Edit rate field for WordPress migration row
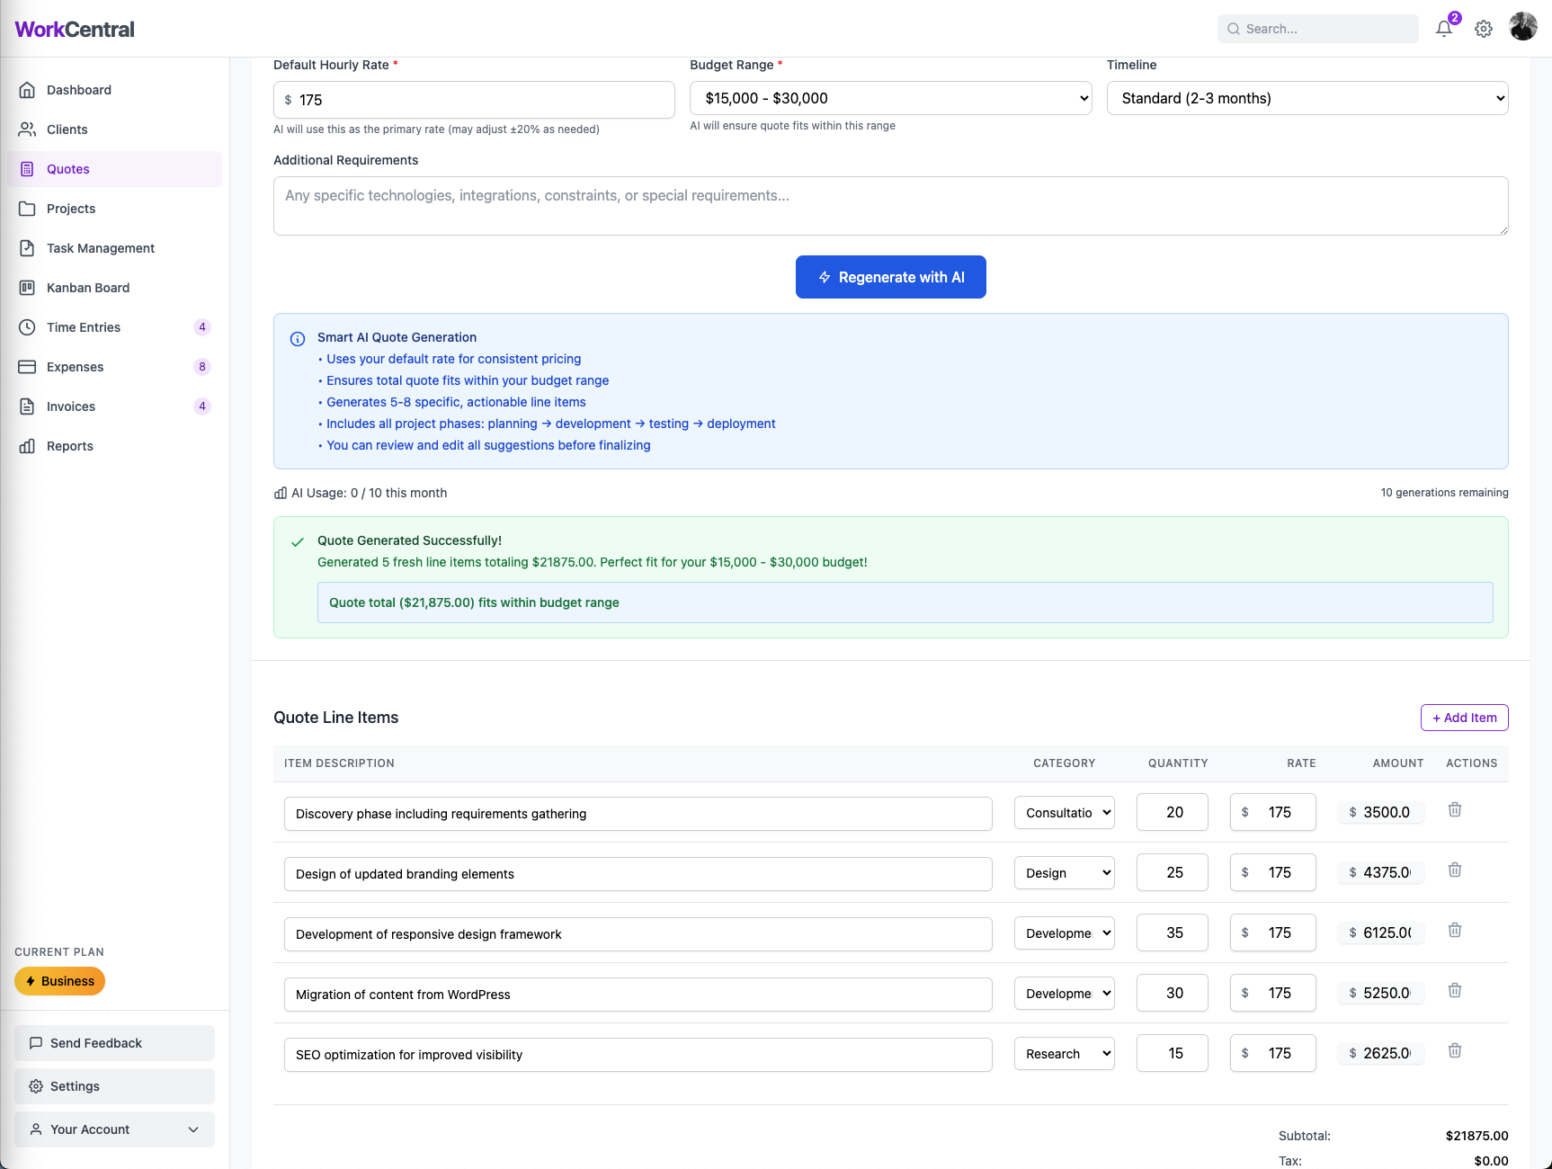The height and width of the screenshot is (1169, 1552). 1273,993
